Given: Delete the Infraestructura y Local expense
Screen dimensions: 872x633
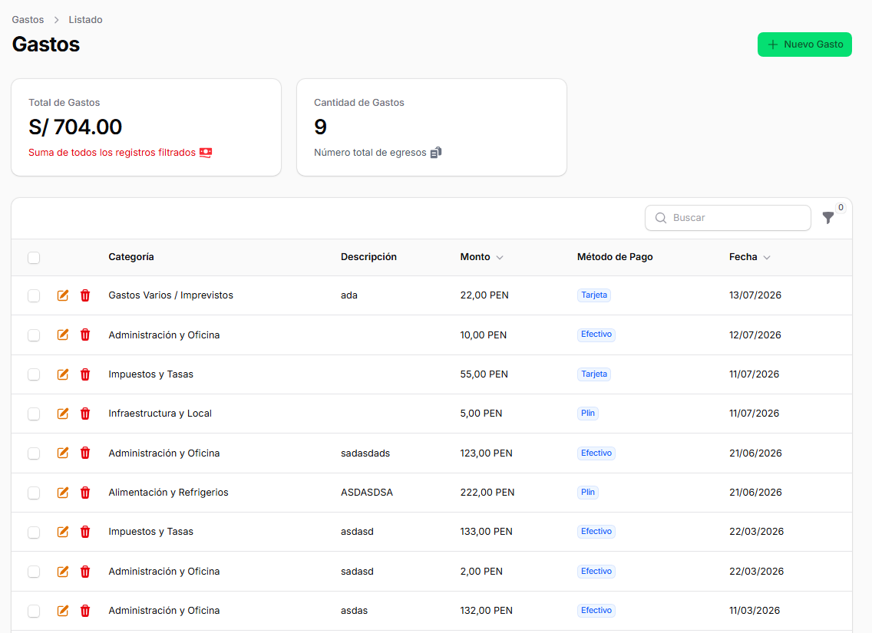Looking at the screenshot, I should point(85,414).
